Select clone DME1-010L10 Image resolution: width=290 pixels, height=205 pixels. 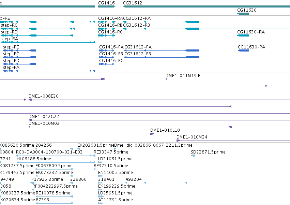click(x=165, y=130)
